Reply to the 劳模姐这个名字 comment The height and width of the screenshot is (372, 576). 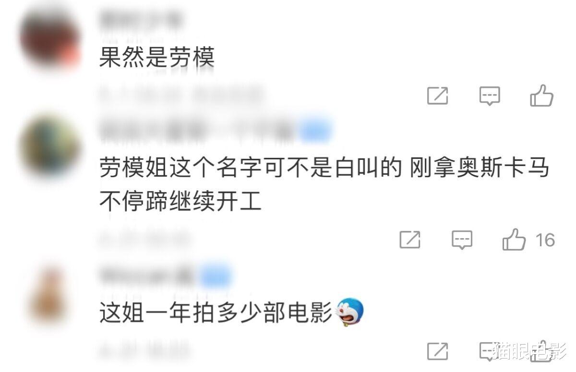(x=462, y=240)
